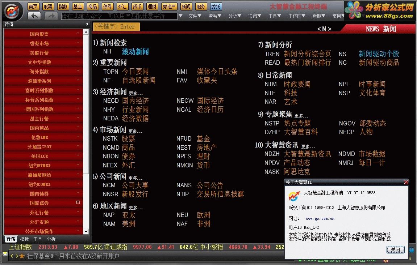417x265 pixels.
Task: Click the 深证成指 ticker in status bar
Action: coord(116,247)
